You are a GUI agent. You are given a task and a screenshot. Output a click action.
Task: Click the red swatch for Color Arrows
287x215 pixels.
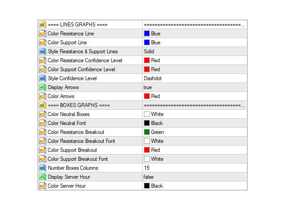pos(147,96)
